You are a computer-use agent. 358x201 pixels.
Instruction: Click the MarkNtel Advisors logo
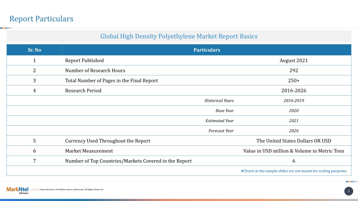point(17,190)
